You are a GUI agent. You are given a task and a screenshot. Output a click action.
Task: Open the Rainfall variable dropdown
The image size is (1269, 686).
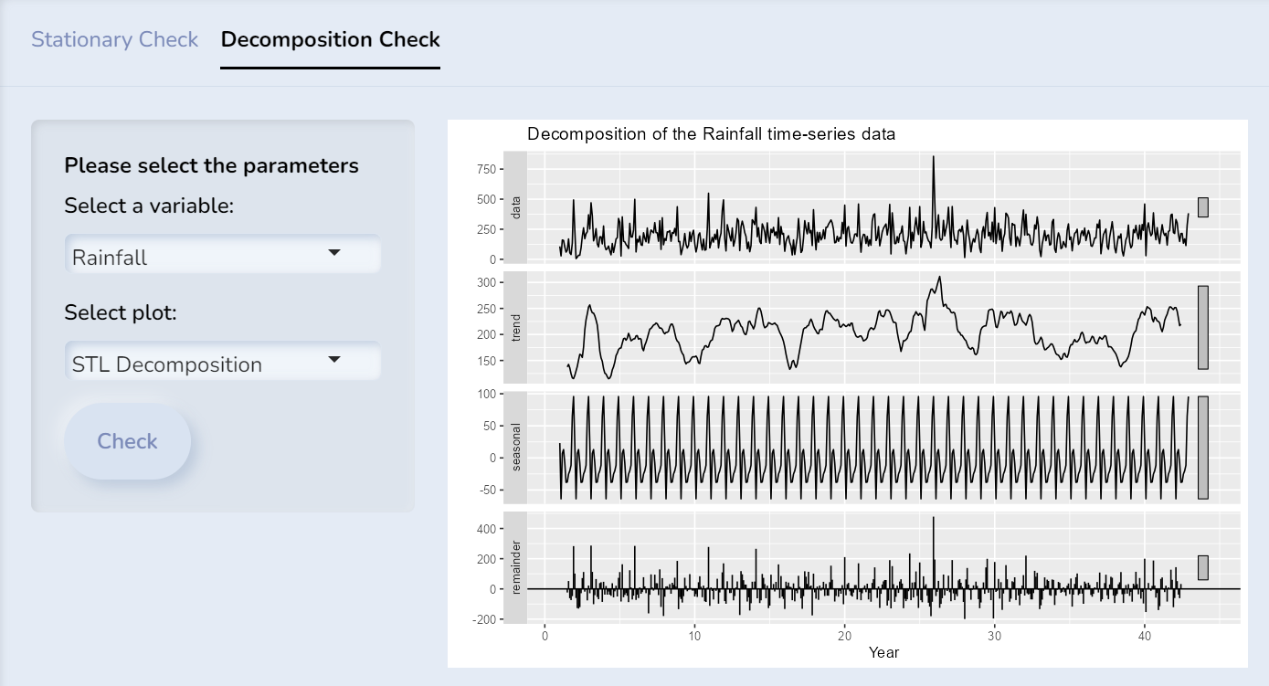coord(222,256)
